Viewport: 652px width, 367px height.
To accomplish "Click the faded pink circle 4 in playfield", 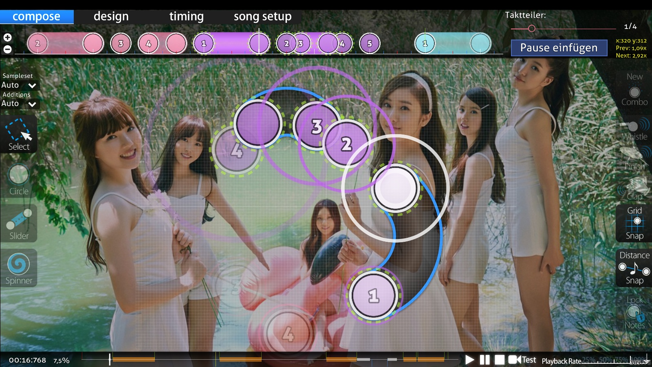I will [x=288, y=334].
